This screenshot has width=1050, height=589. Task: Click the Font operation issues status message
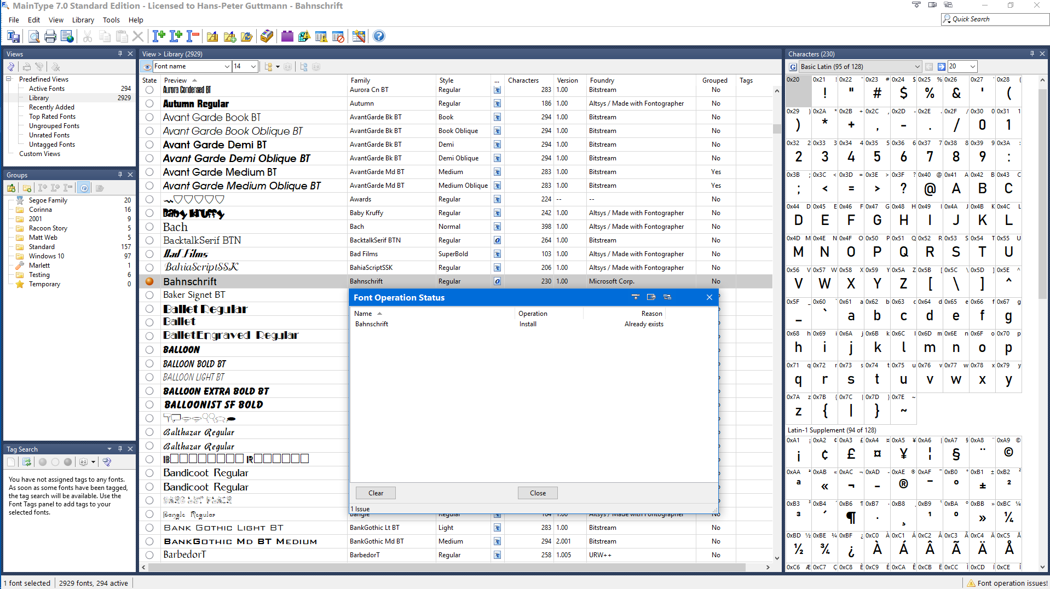pyautogui.click(x=1007, y=584)
